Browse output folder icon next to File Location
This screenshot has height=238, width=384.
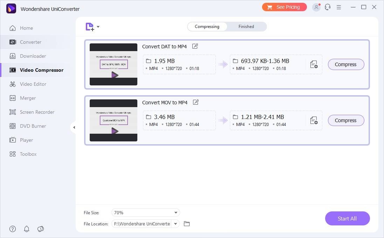(187, 224)
